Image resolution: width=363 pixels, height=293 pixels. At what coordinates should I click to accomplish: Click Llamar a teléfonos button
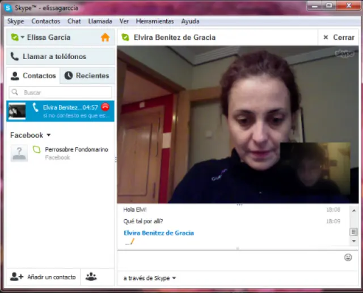coord(61,56)
